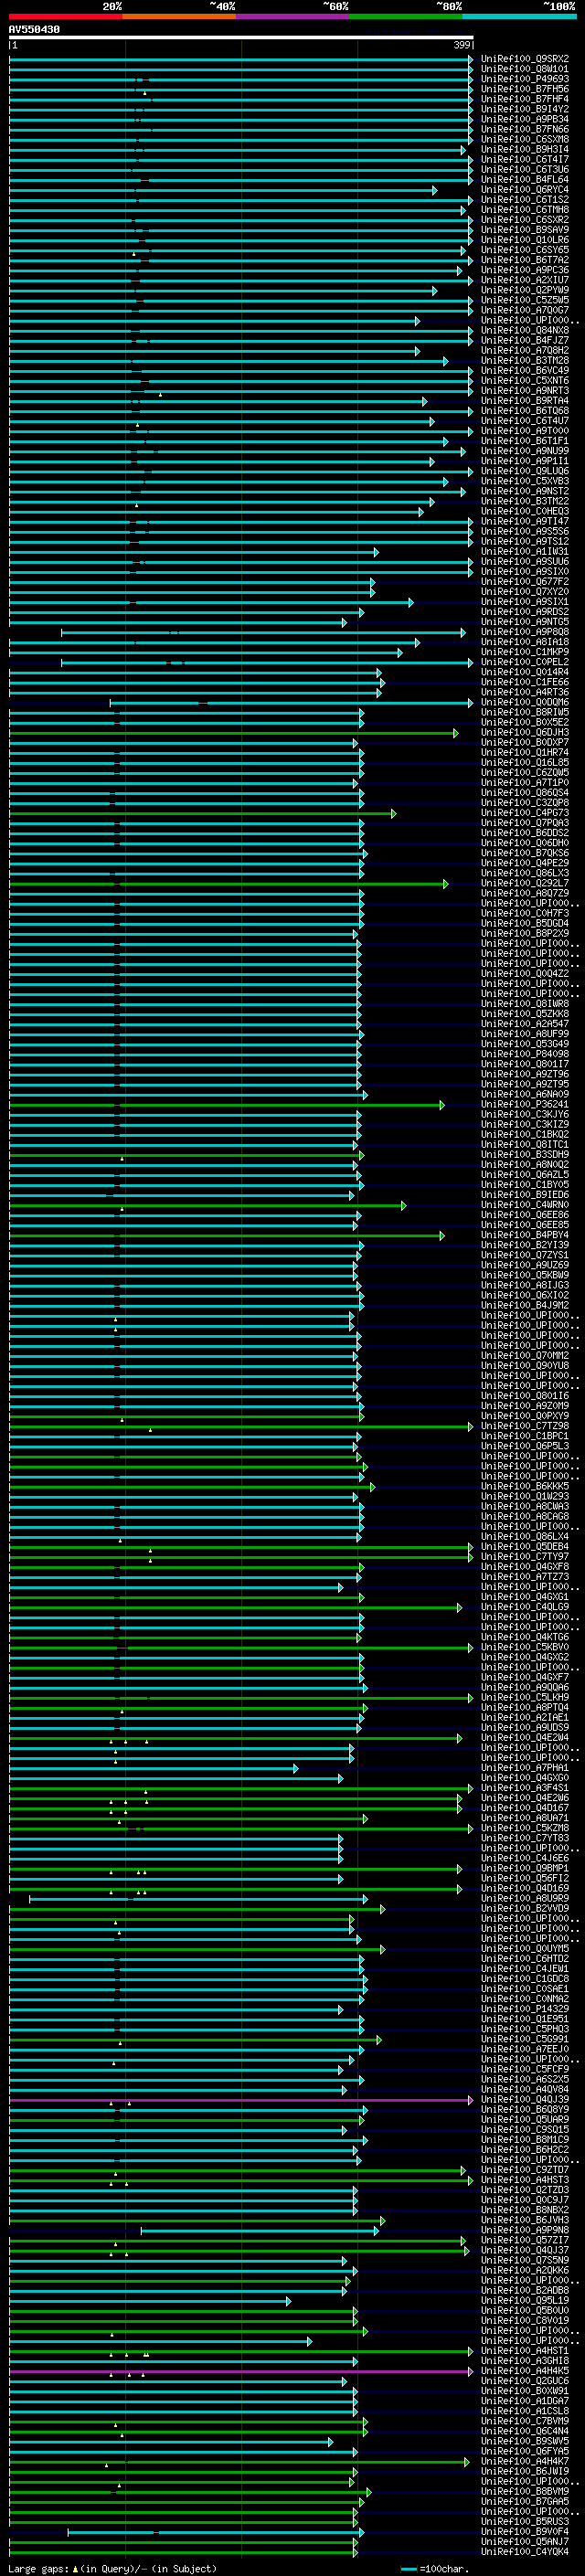This screenshot has height=2576, width=585.
Task: Choose label UniRef100_Q84NX8
Action: (x=525, y=330)
